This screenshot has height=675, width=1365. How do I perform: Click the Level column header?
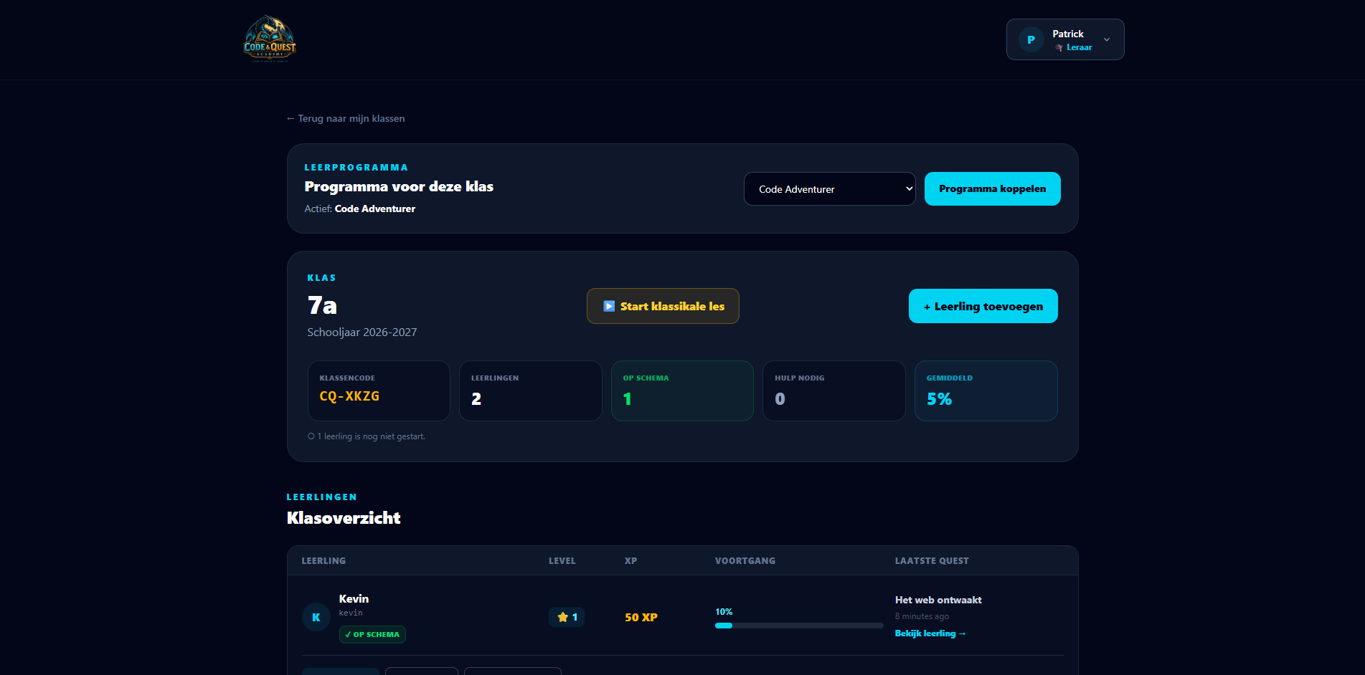coord(562,560)
